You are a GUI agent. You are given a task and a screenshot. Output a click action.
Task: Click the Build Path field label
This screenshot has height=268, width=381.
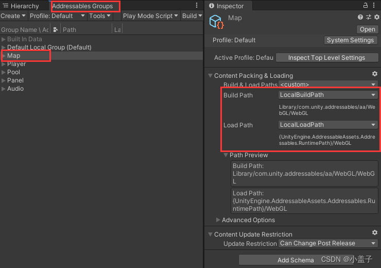(238, 95)
